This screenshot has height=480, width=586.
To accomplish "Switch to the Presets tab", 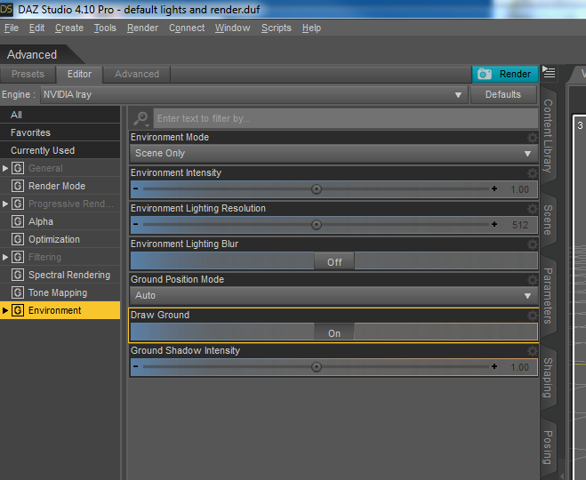I will click(28, 75).
